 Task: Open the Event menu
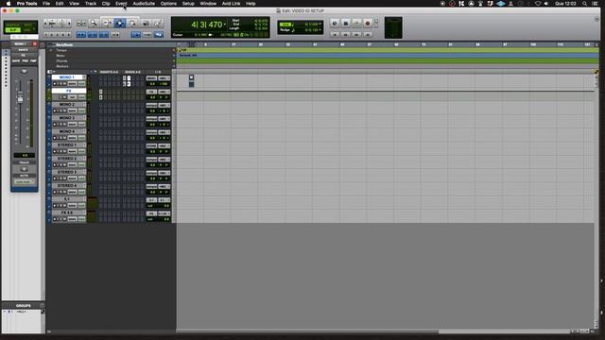(121, 4)
